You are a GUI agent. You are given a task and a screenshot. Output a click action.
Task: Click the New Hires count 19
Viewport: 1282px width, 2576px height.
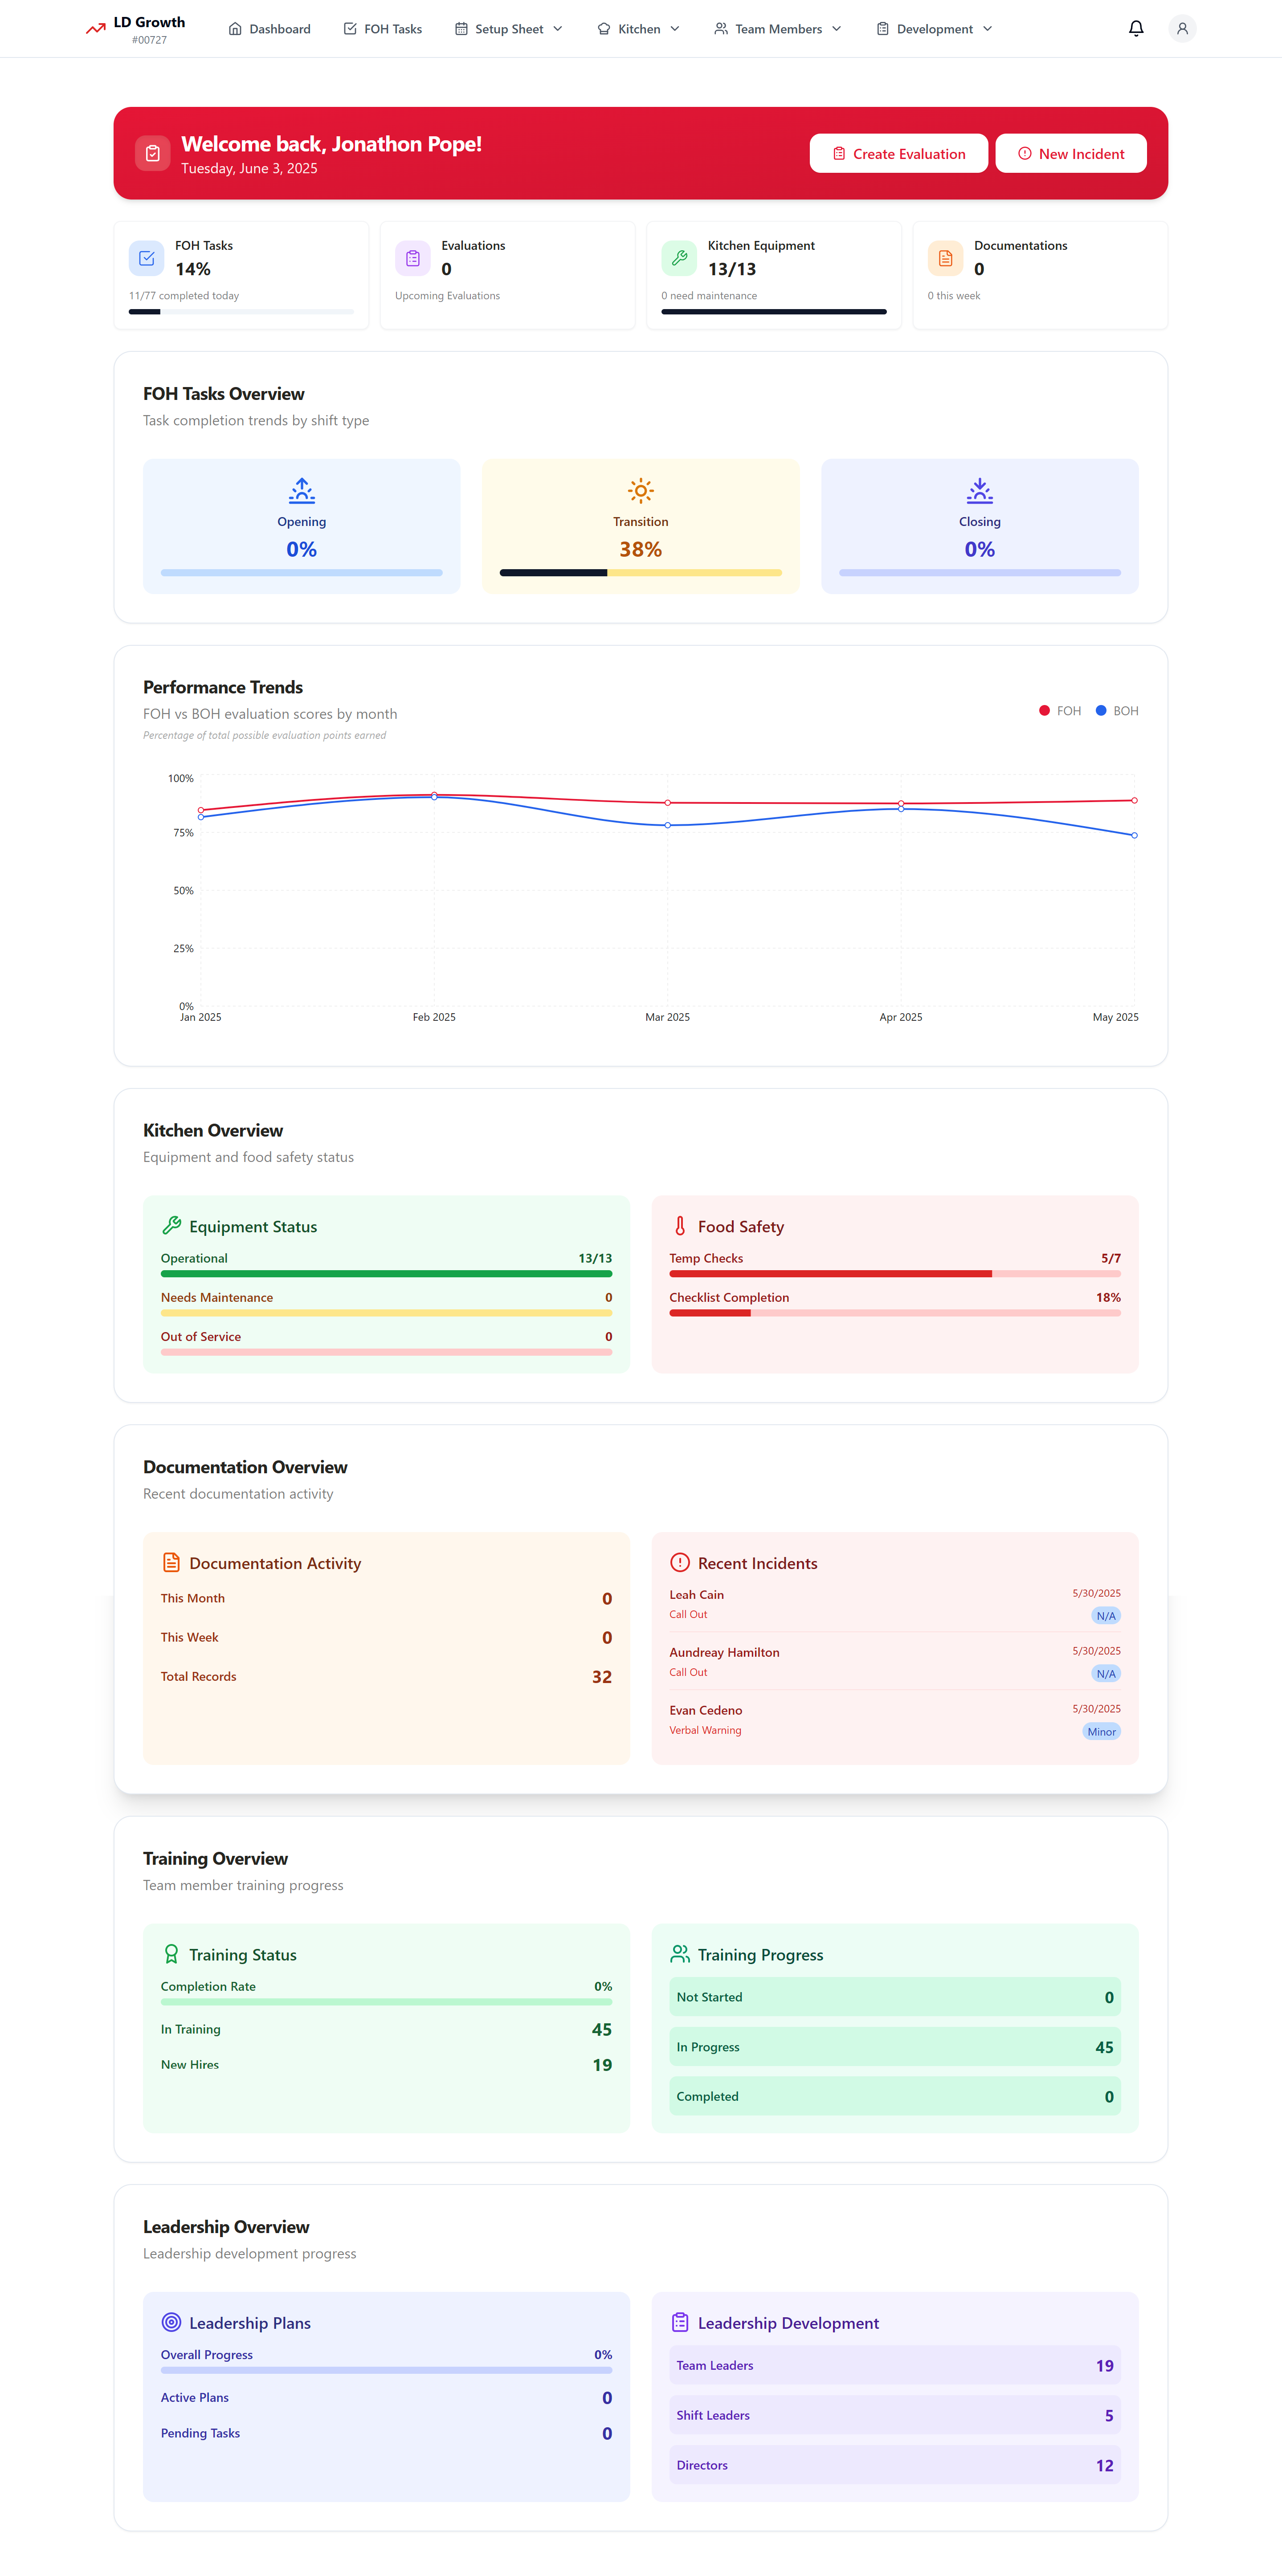coord(602,2065)
